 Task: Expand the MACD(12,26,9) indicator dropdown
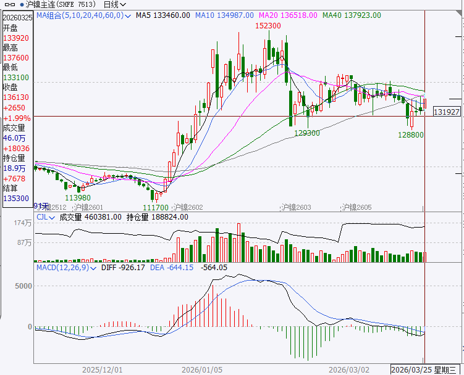pos(95,268)
